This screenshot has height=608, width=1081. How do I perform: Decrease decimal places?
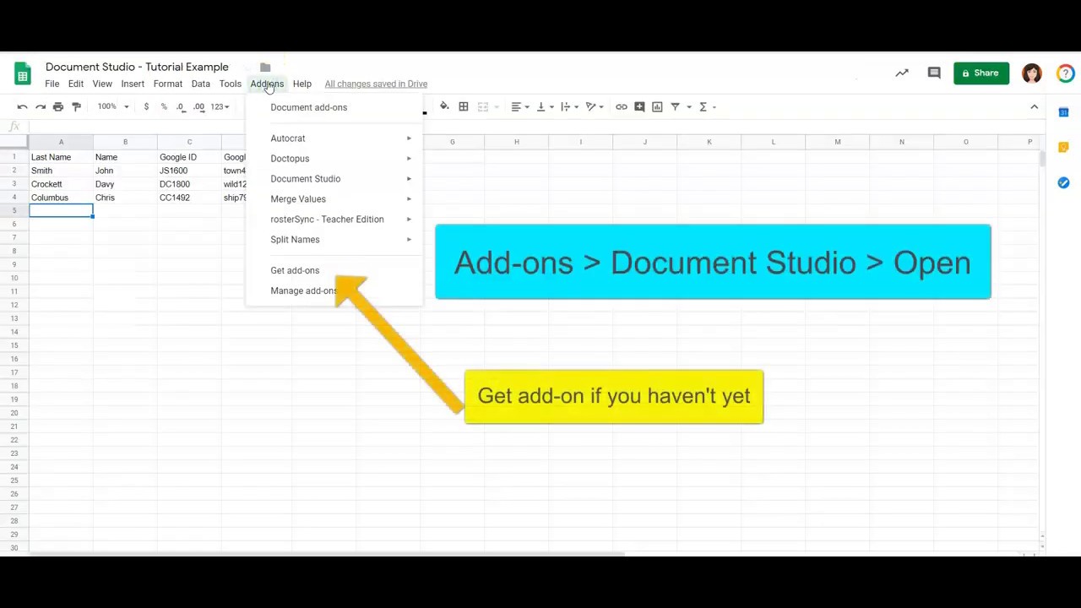(180, 106)
